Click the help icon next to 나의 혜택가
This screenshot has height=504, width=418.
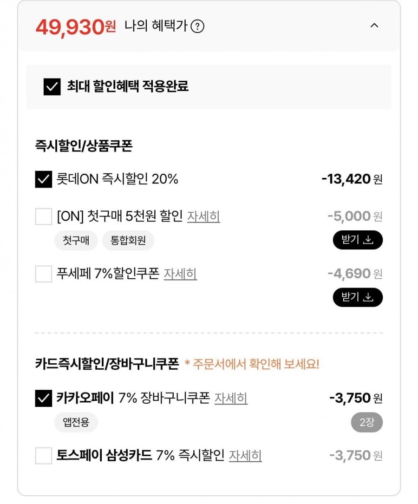(x=198, y=26)
